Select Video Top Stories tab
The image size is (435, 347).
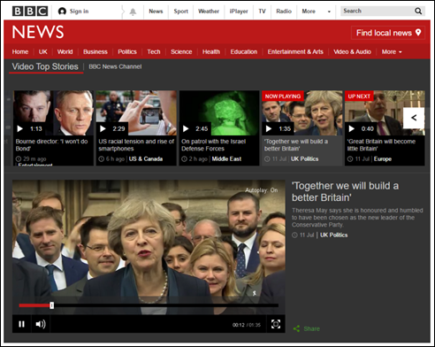(45, 66)
